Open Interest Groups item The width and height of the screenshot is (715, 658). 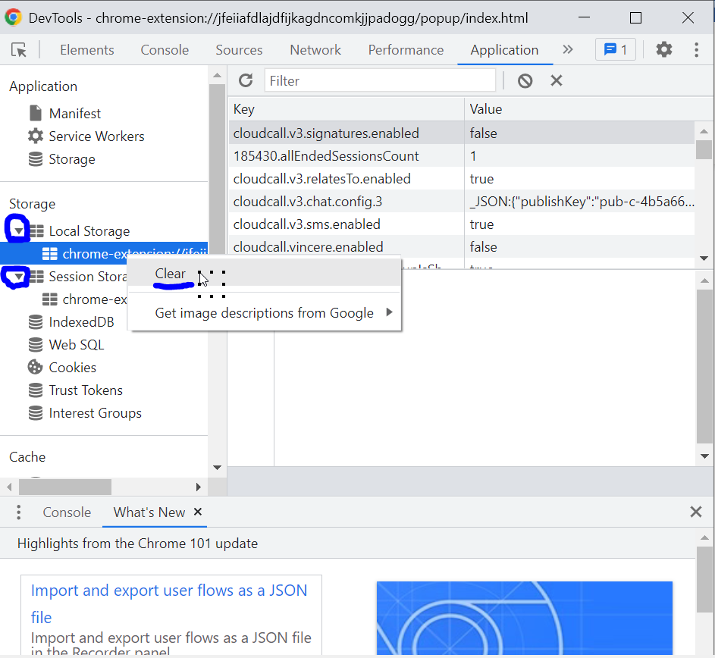point(85,413)
